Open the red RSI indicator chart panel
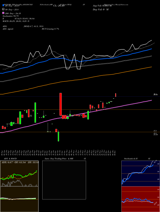 pyautogui.click(x=140, y=199)
